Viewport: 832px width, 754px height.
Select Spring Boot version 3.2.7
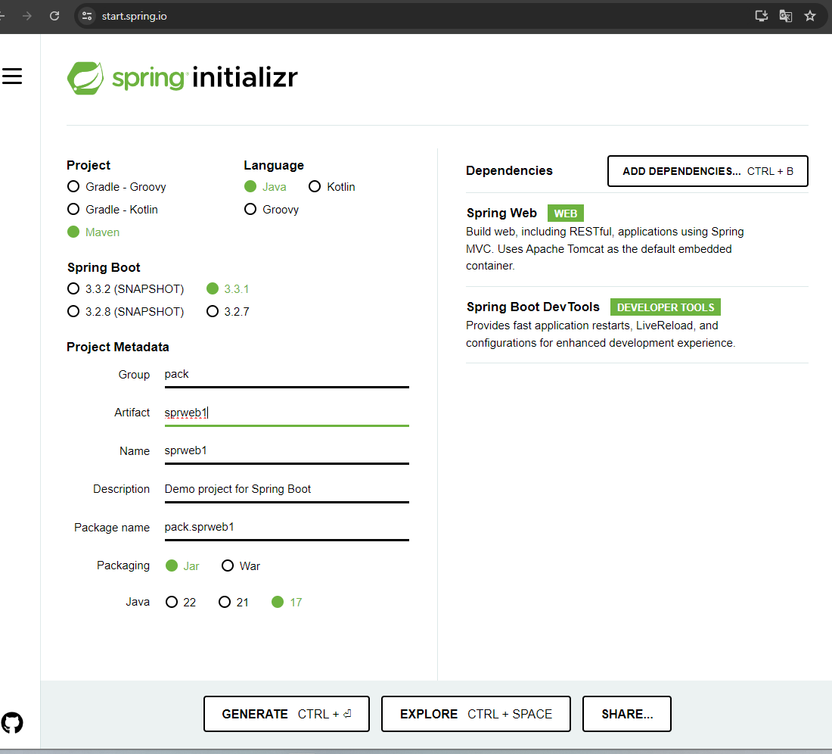(228, 312)
